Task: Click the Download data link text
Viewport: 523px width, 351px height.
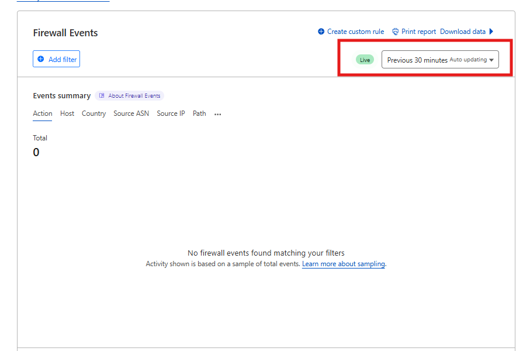Action: click(462, 32)
